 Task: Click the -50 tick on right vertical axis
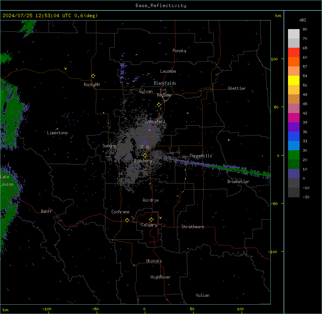(274, 204)
